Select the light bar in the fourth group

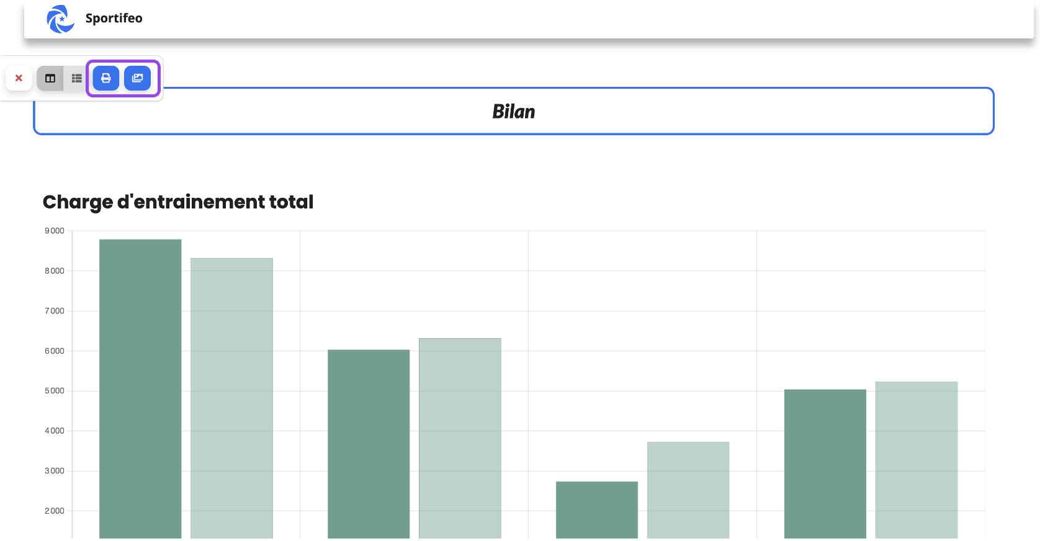coord(917,460)
